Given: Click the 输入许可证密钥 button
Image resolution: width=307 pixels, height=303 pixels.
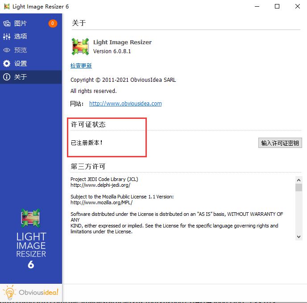Looking at the screenshot, I should coord(280,143).
